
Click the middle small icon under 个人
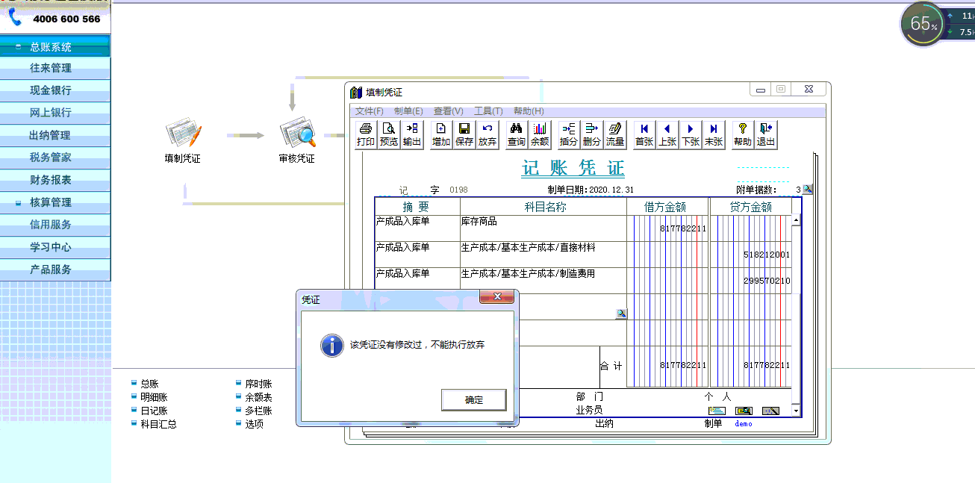pyautogui.click(x=744, y=411)
